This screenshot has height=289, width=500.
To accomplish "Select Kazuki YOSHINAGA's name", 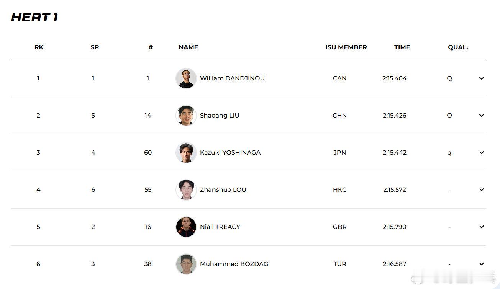I will 230,153.
